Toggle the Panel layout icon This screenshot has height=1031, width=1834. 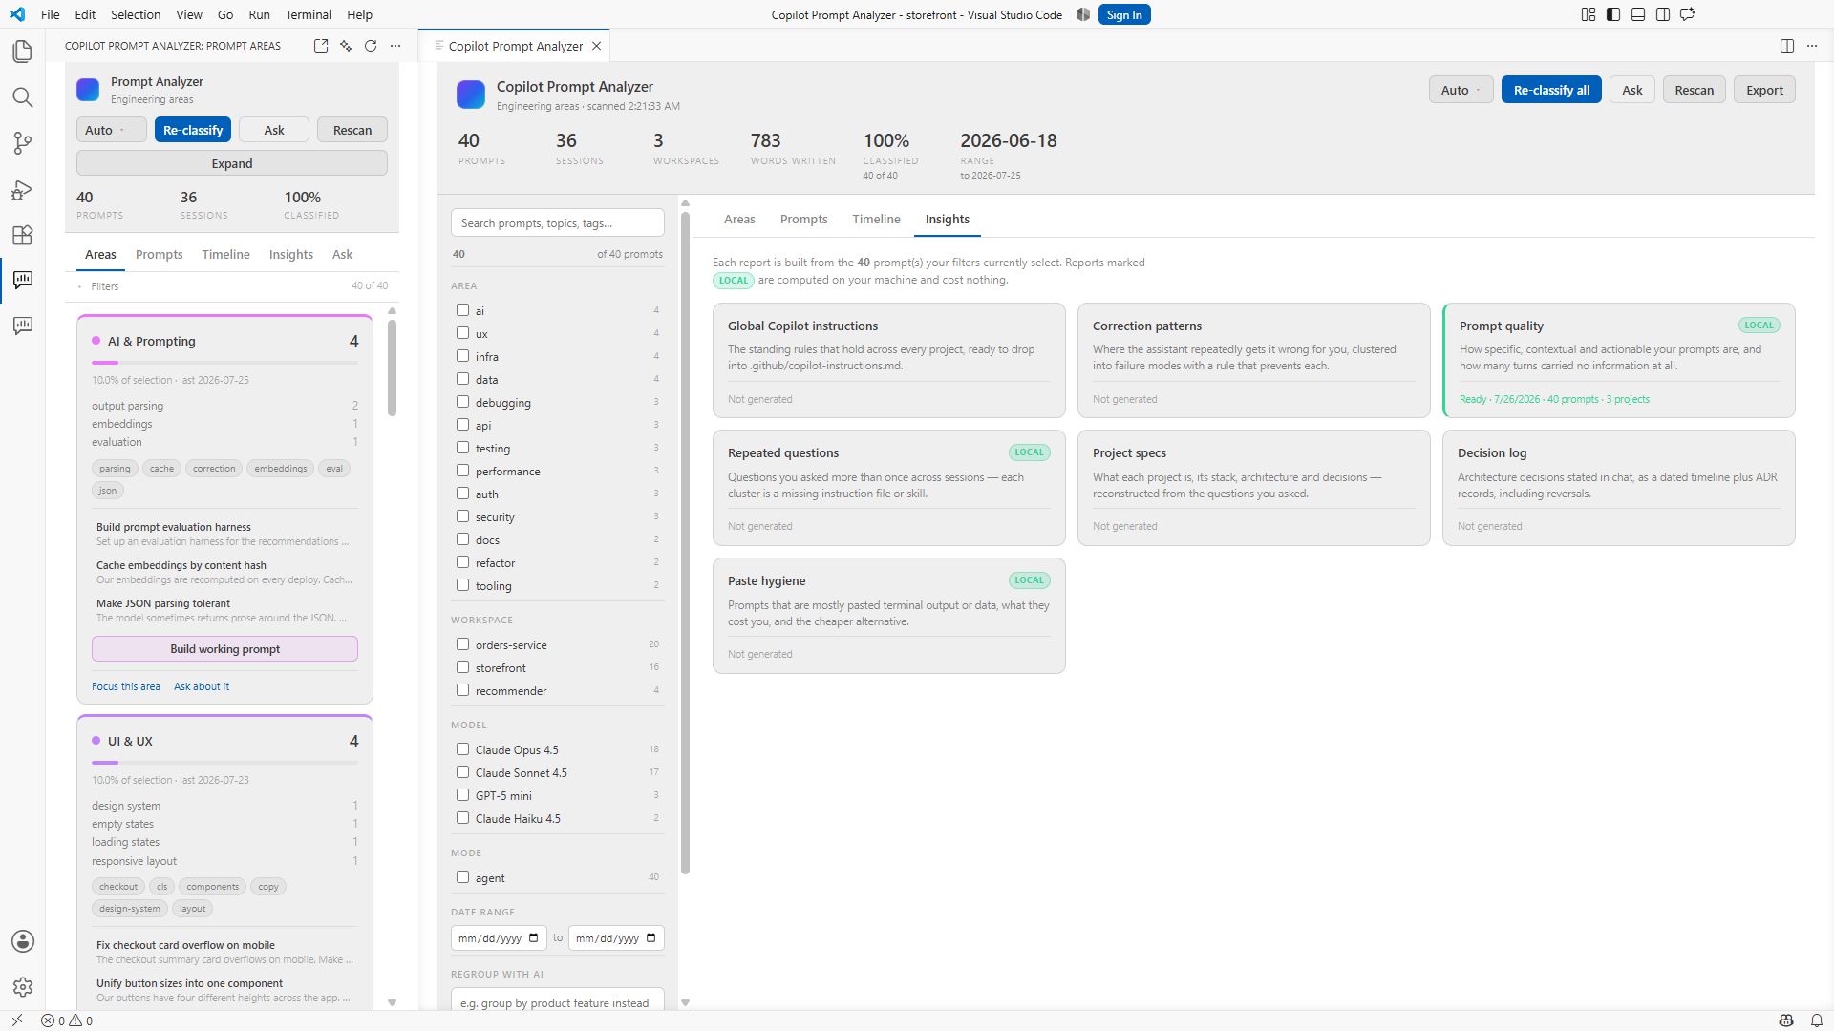pos(1638,14)
